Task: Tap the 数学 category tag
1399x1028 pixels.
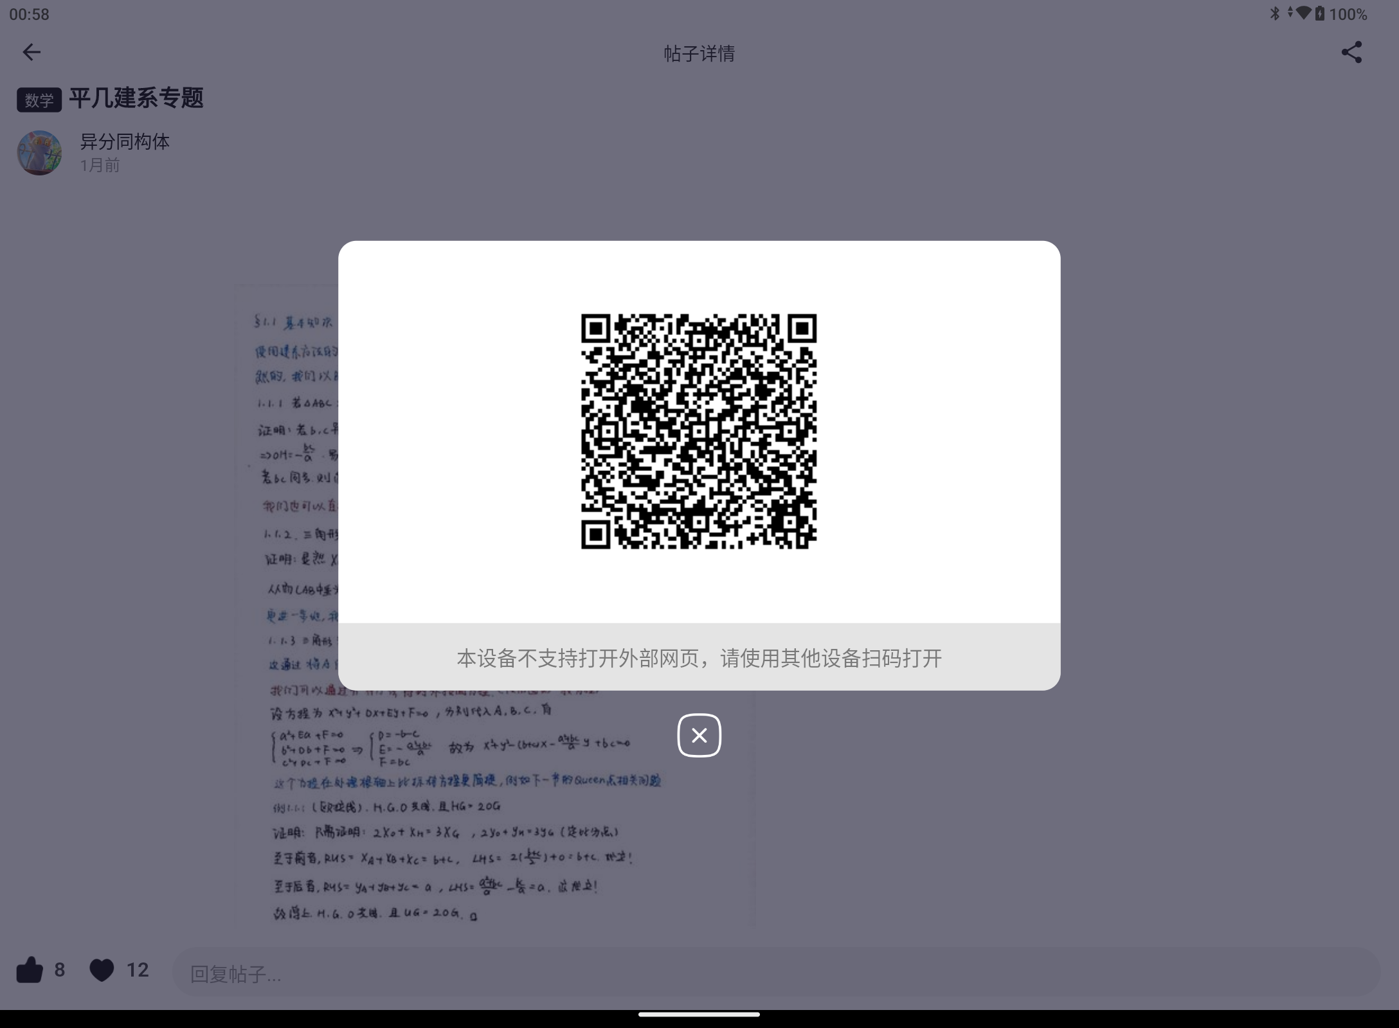Action: click(39, 100)
